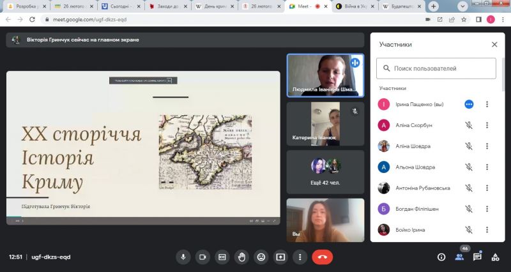The height and width of the screenshot is (272, 511).
Task: Go back with browser back arrow
Action: pyautogui.click(x=8, y=20)
